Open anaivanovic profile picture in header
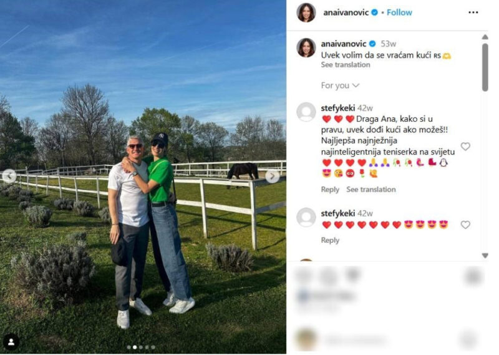The image size is (499, 355). coord(306,12)
